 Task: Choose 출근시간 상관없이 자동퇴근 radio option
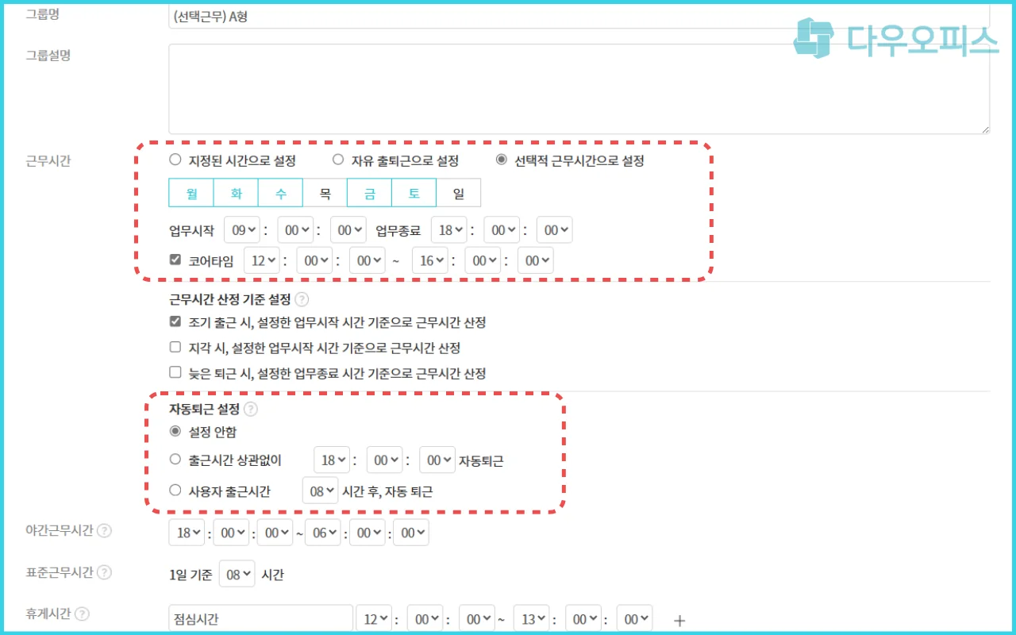pos(175,459)
